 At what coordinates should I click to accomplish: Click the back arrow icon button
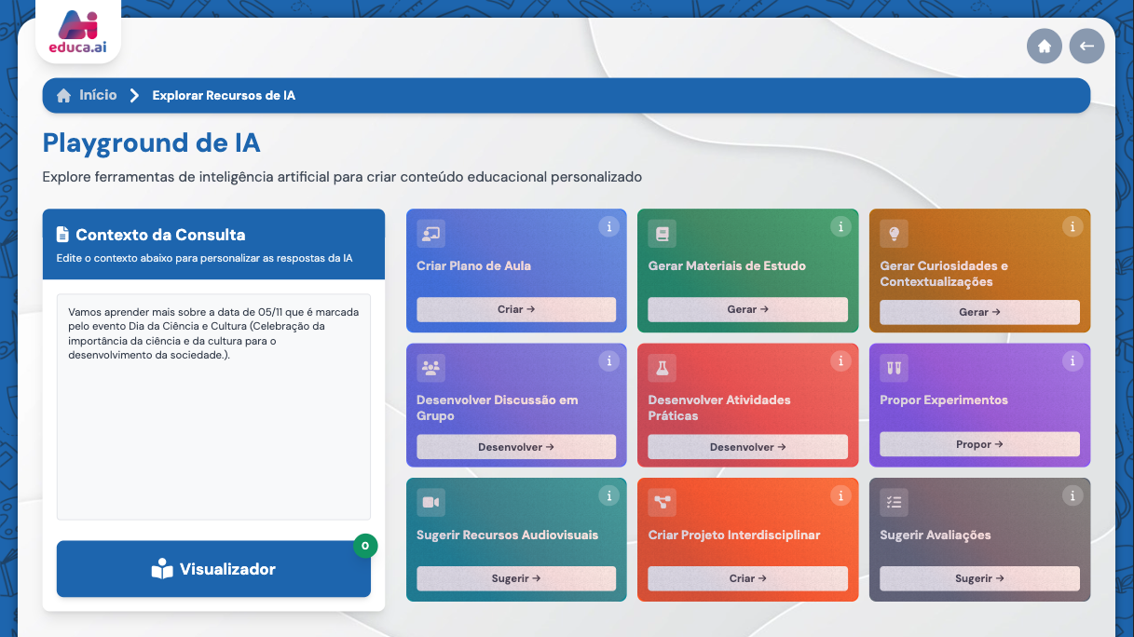(1086, 47)
